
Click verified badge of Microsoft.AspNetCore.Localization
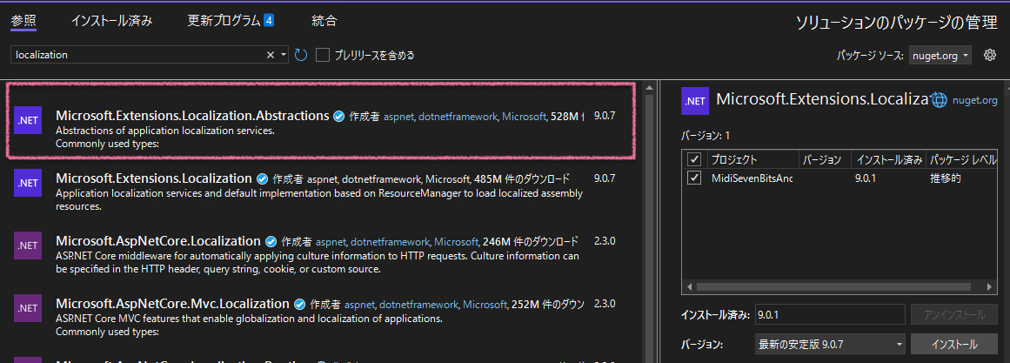pyautogui.click(x=271, y=242)
